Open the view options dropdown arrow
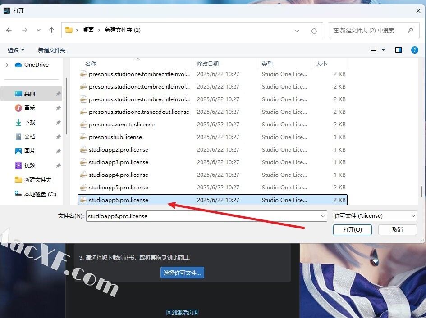426x318 pixels. tap(383, 50)
